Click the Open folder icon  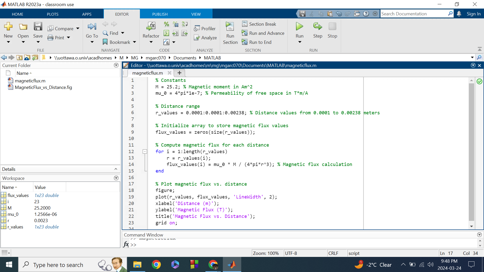click(23, 26)
